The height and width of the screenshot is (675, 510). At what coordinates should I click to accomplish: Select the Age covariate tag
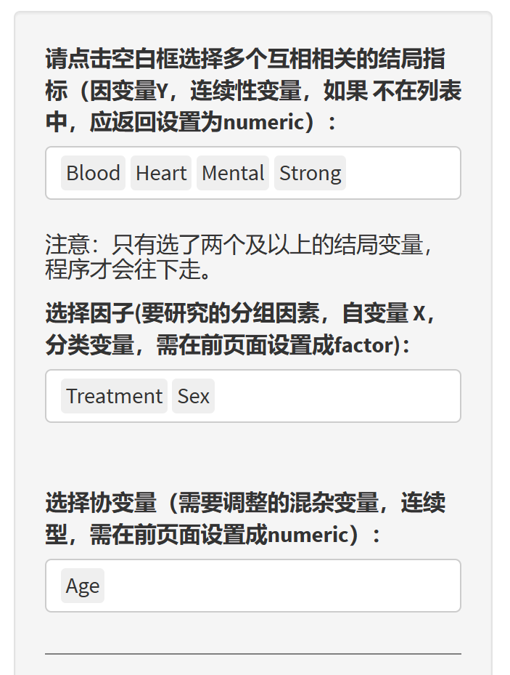(83, 586)
